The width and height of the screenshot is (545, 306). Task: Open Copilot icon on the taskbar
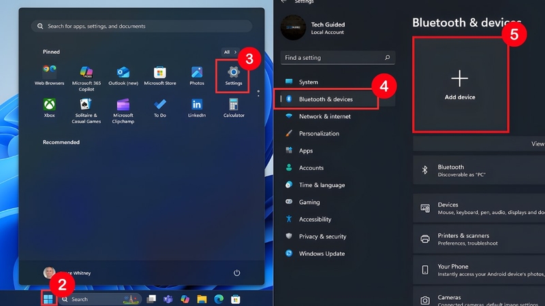coord(185,299)
